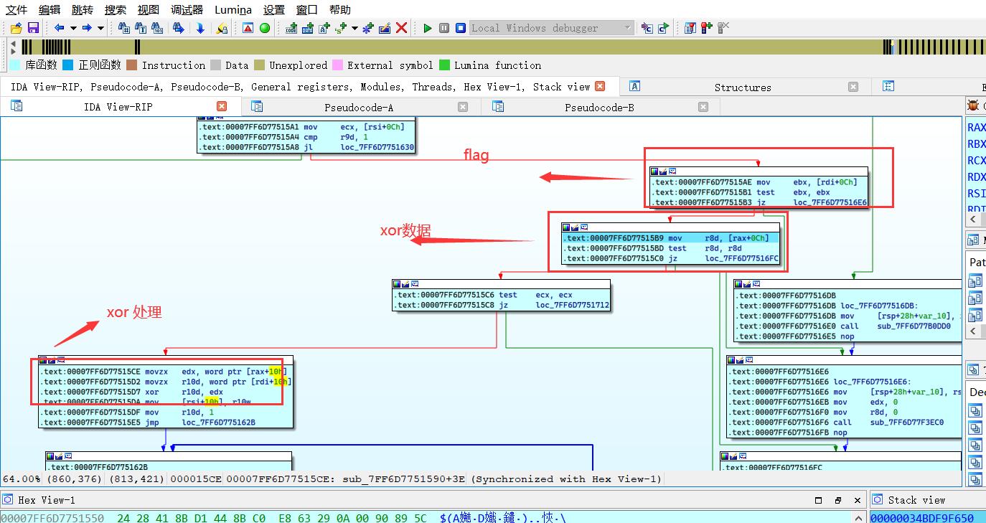
Task: Click the blue down arrow jump icon
Action: click(x=200, y=28)
